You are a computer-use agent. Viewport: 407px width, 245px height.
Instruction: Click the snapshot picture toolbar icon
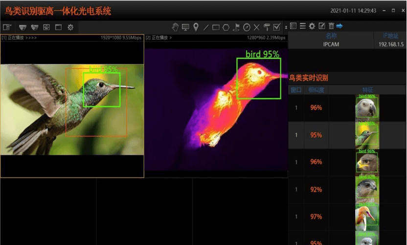(46, 27)
